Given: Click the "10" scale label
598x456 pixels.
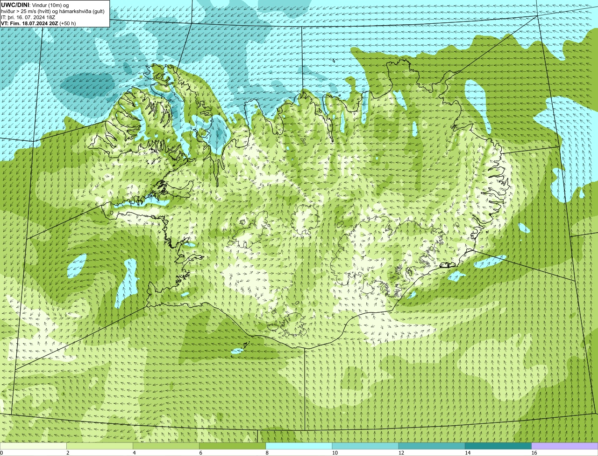Looking at the screenshot, I should coord(335,453).
